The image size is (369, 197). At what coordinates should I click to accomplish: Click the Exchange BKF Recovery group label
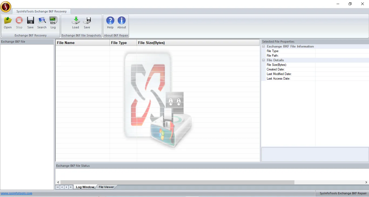(x=31, y=35)
